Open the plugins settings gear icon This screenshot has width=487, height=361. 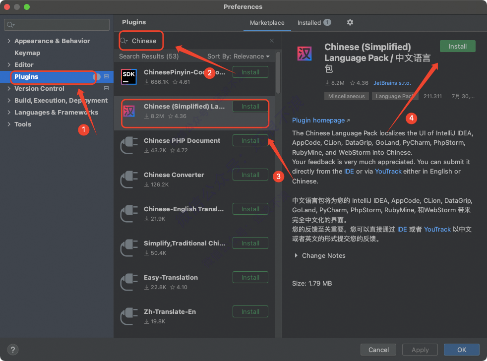pos(350,22)
